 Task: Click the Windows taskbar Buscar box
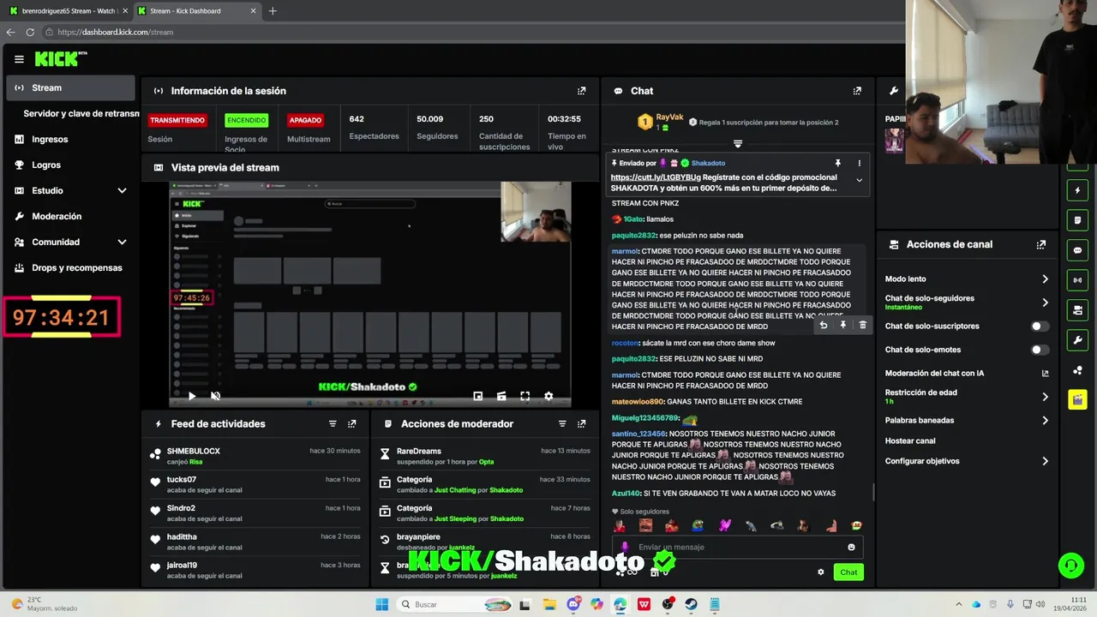(x=456, y=604)
